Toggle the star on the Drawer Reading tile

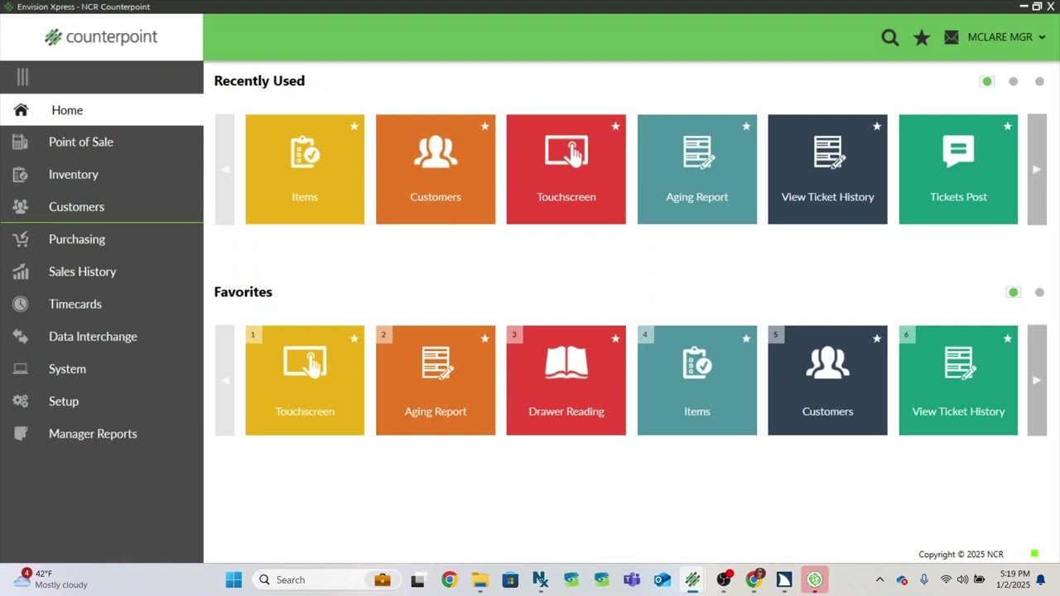point(615,339)
